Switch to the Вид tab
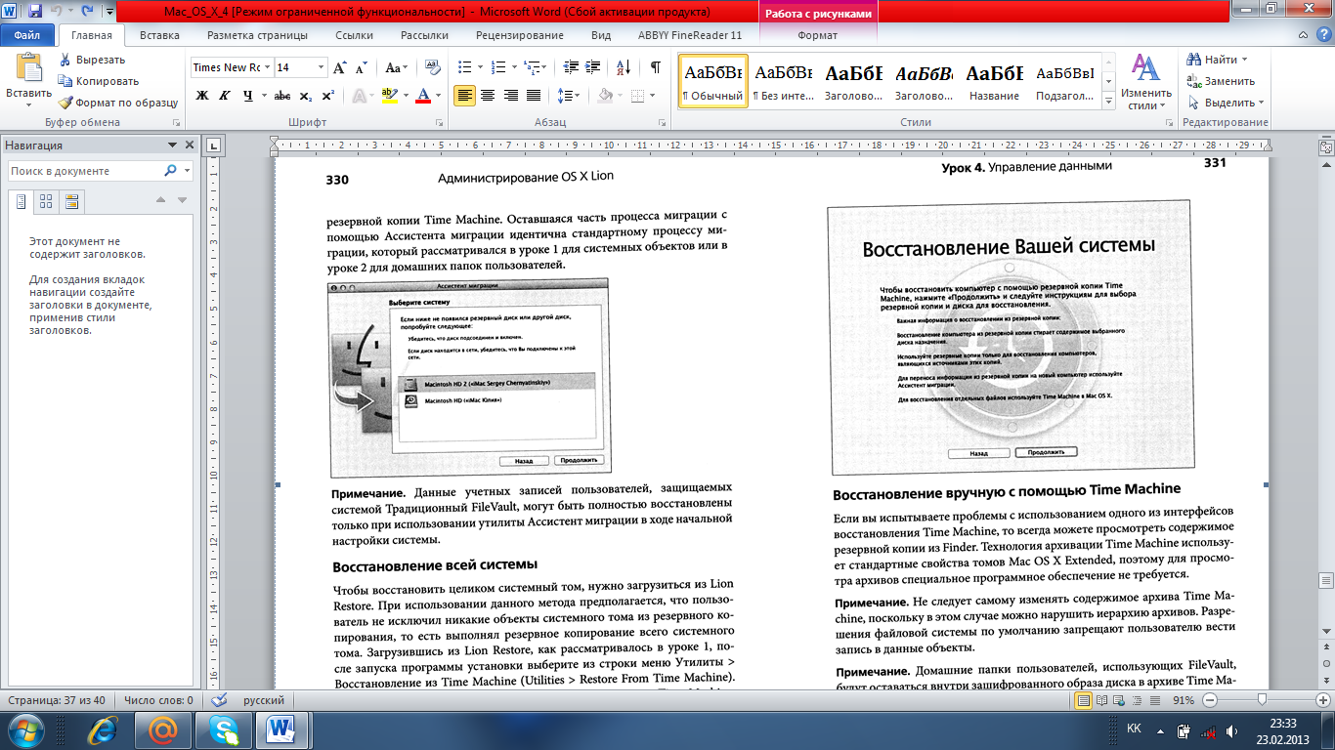 (x=601, y=35)
